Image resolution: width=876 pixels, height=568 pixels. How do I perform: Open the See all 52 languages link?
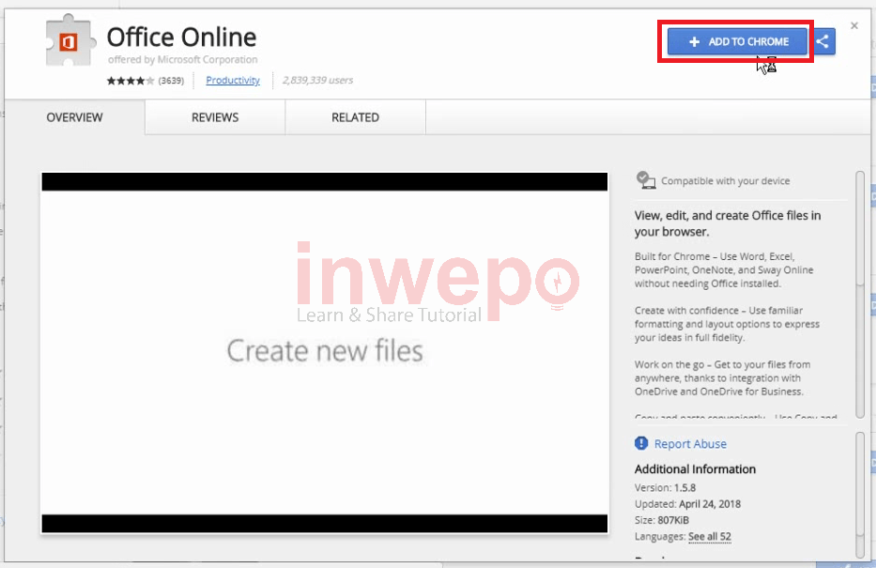pyautogui.click(x=710, y=536)
